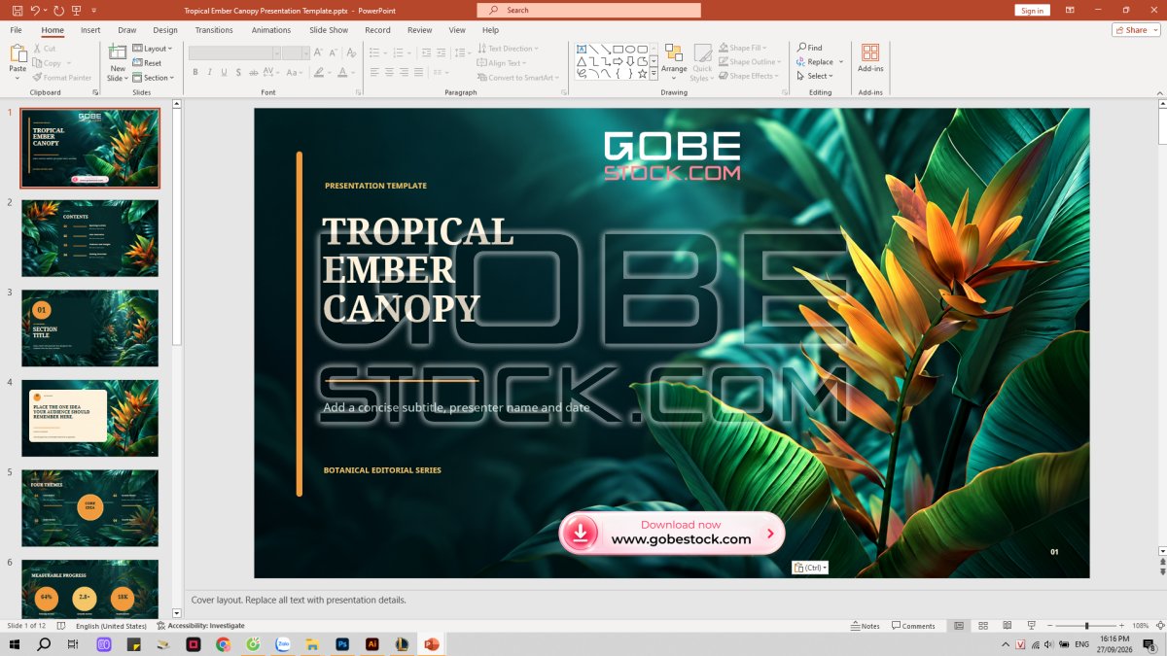Image resolution: width=1167 pixels, height=656 pixels.
Task: Fit slide to current window icon
Action: 1158,626
